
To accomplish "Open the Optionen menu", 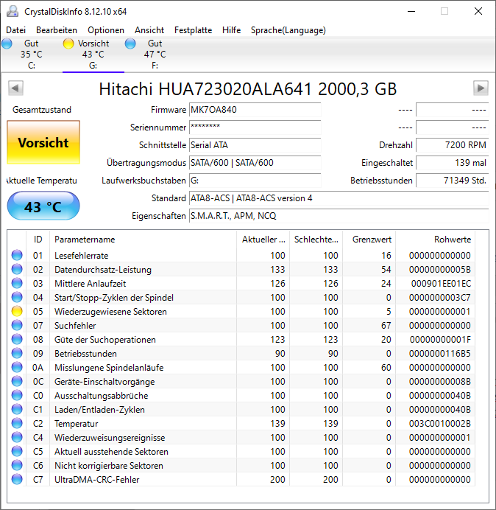I will [106, 30].
